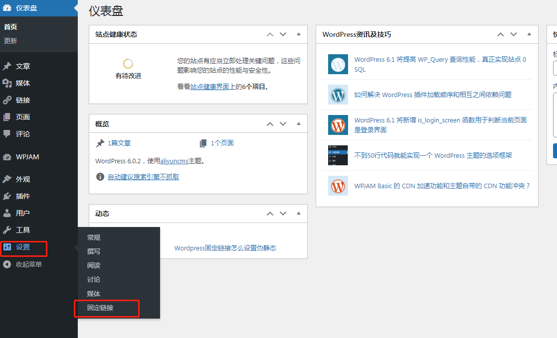The height and width of the screenshot is (338, 557).
Task: Open article 不到50行代码 主题的选项框架
Action: tap(433, 155)
